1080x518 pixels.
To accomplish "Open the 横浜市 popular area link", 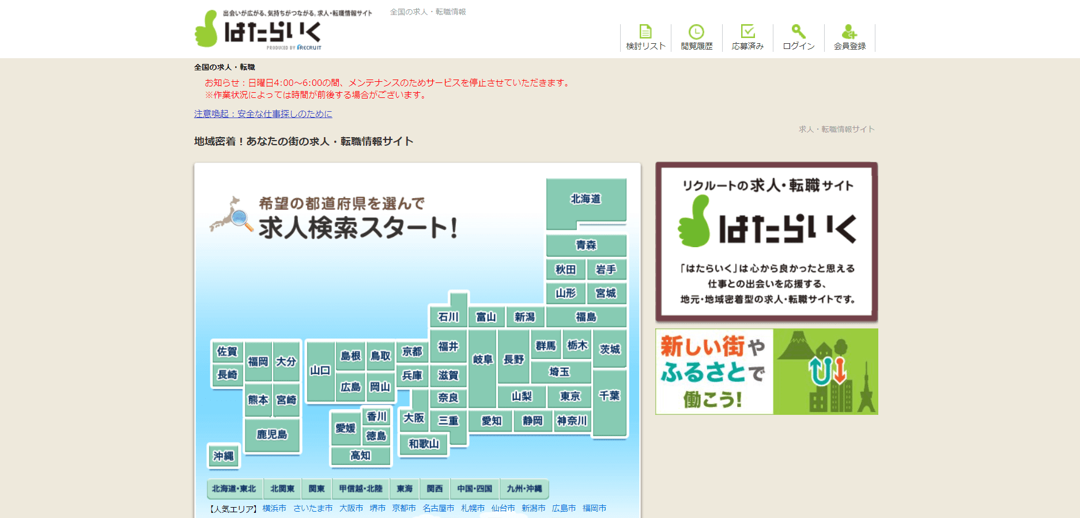I will pyautogui.click(x=274, y=508).
